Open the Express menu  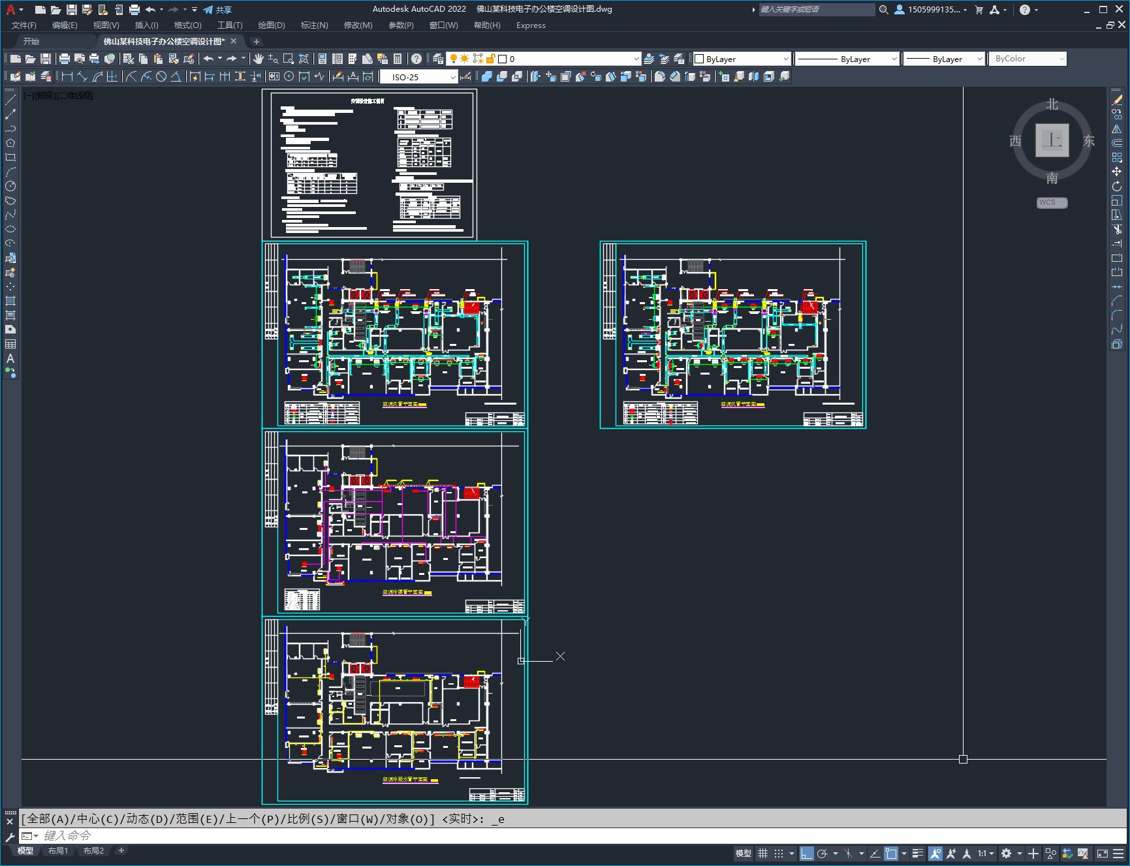[x=531, y=25]
